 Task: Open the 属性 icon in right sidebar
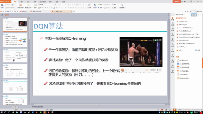173,40
